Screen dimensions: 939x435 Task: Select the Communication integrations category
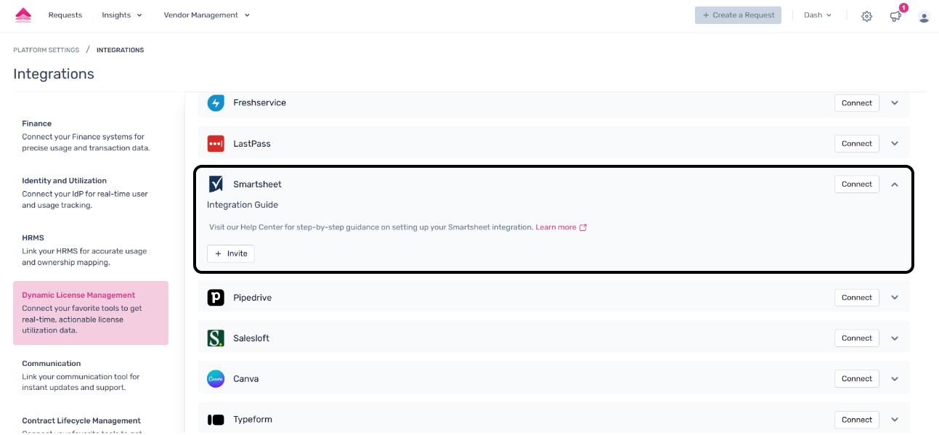click(x=91, y=375)
